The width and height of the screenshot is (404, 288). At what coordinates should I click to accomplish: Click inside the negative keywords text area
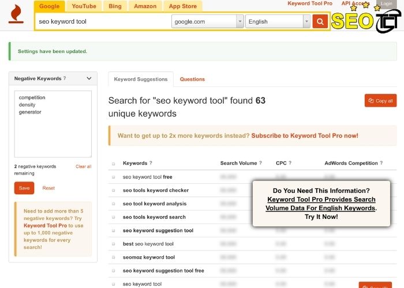pyautogui.click(x=53, y=124)
